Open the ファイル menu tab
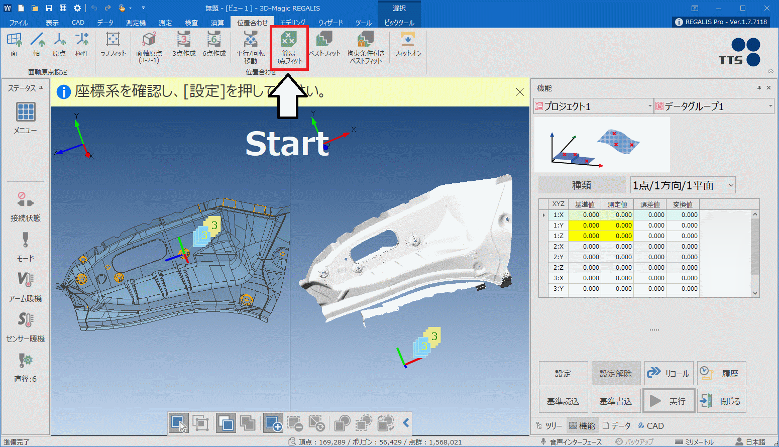 19,23
